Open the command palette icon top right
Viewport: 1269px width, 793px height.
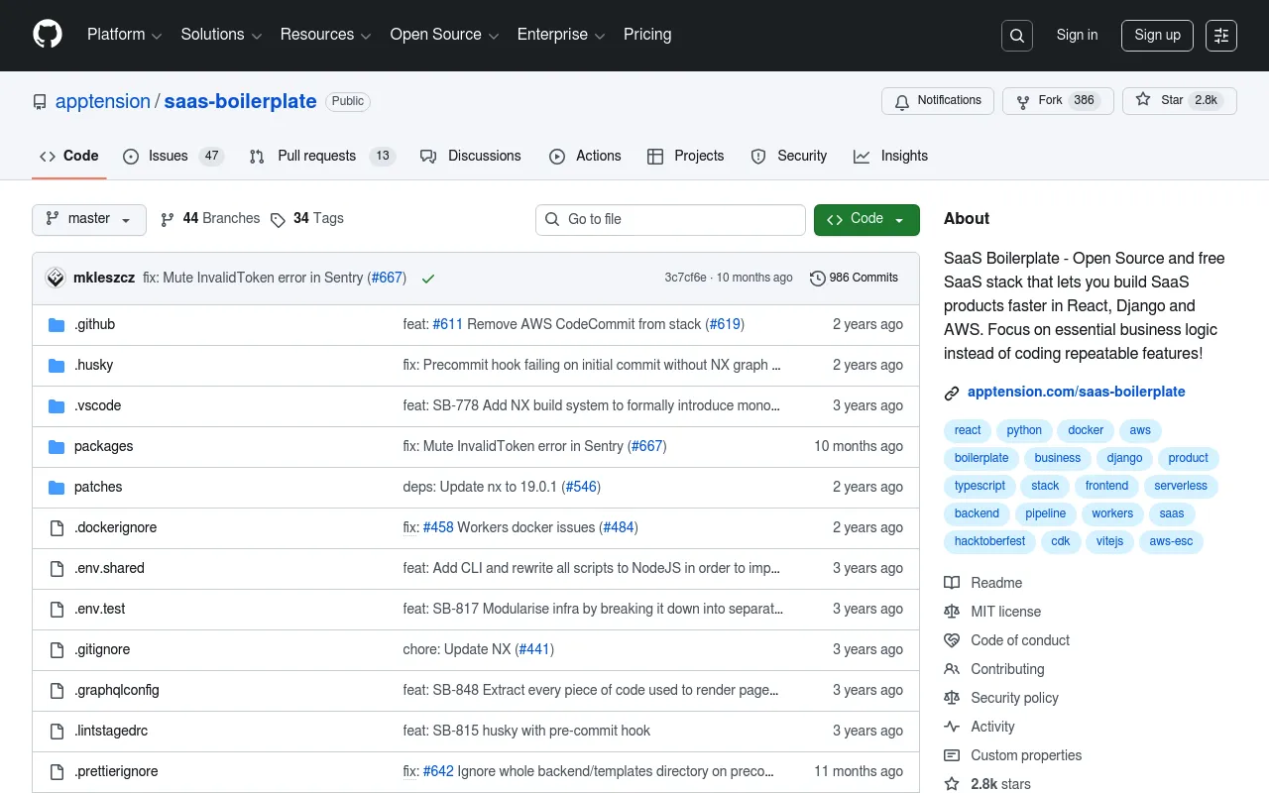(x=1220, y=35)
